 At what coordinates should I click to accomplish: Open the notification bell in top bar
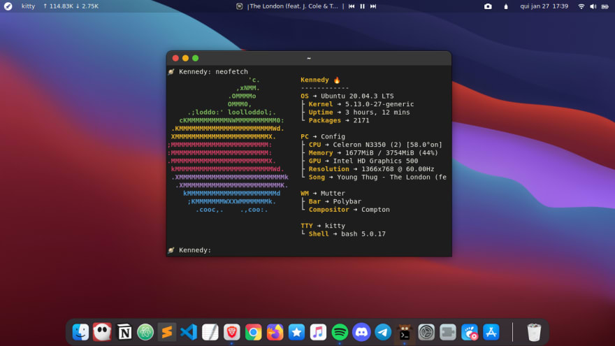pos(506,6)
